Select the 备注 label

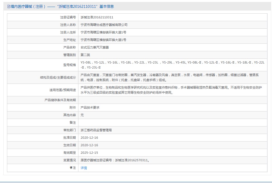[73, 123]
